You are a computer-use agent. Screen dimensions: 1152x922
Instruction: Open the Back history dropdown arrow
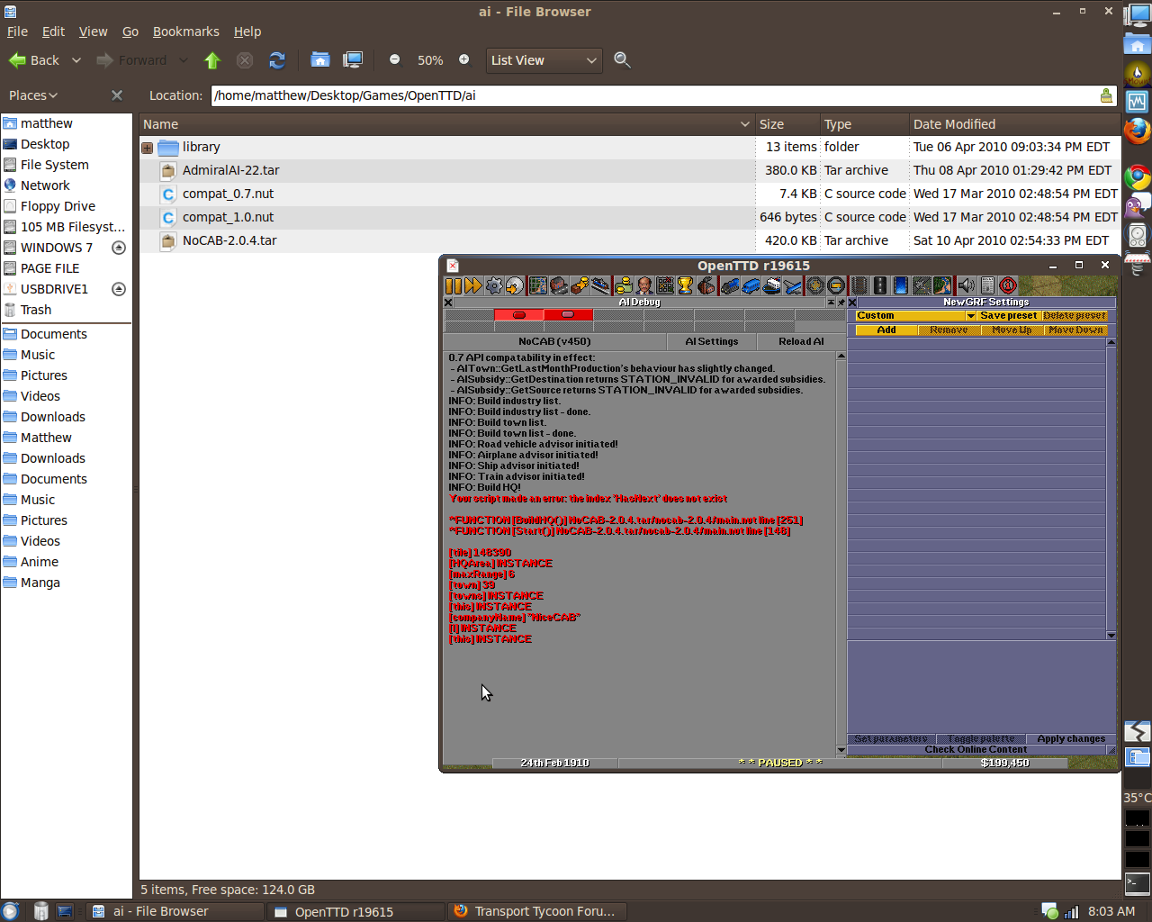point(76,60)
